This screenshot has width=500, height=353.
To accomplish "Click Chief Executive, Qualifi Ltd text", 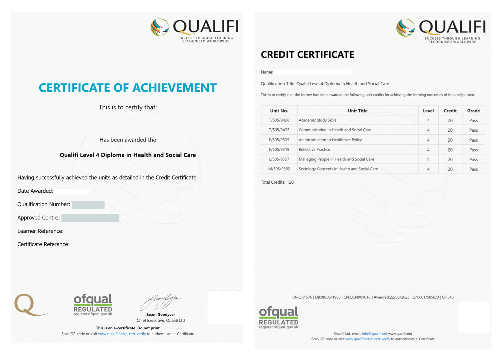I will [160, 321].
